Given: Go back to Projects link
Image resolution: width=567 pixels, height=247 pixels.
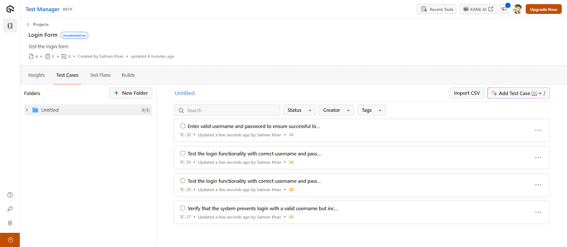Looking at the screenshot, I should point(41,24).
